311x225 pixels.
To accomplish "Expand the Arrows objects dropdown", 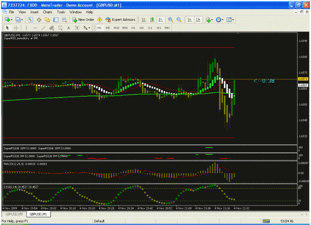I will 89,28.
